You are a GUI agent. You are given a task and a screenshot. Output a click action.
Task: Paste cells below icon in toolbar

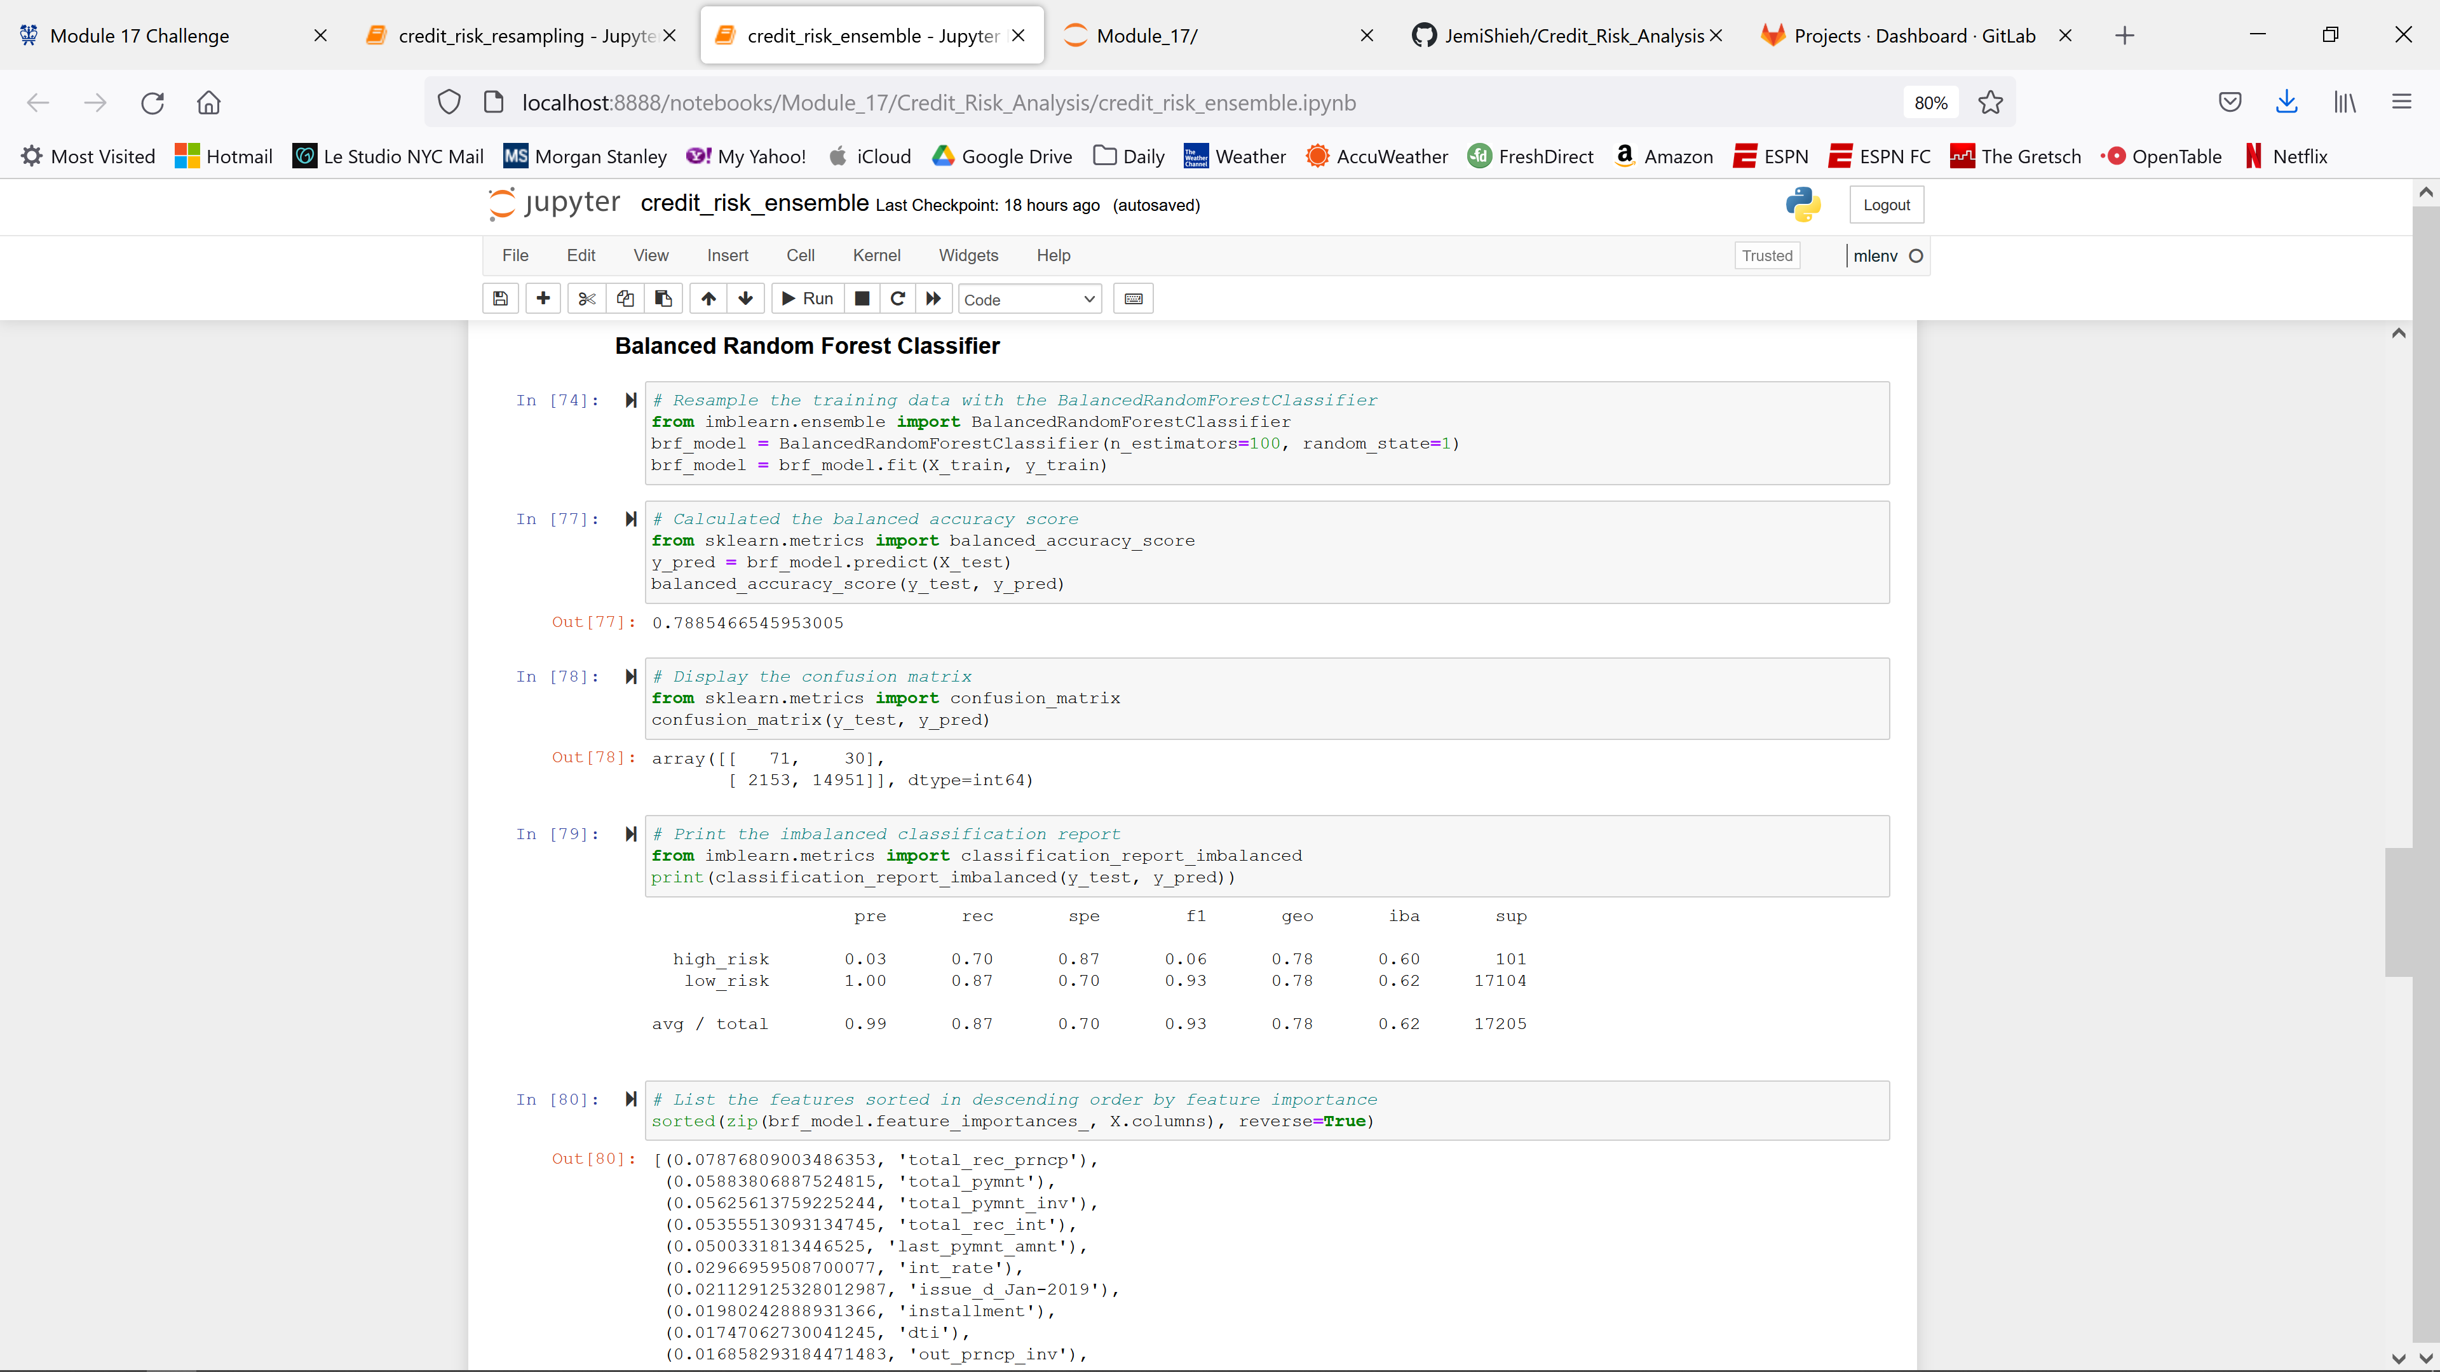(663, 299)
